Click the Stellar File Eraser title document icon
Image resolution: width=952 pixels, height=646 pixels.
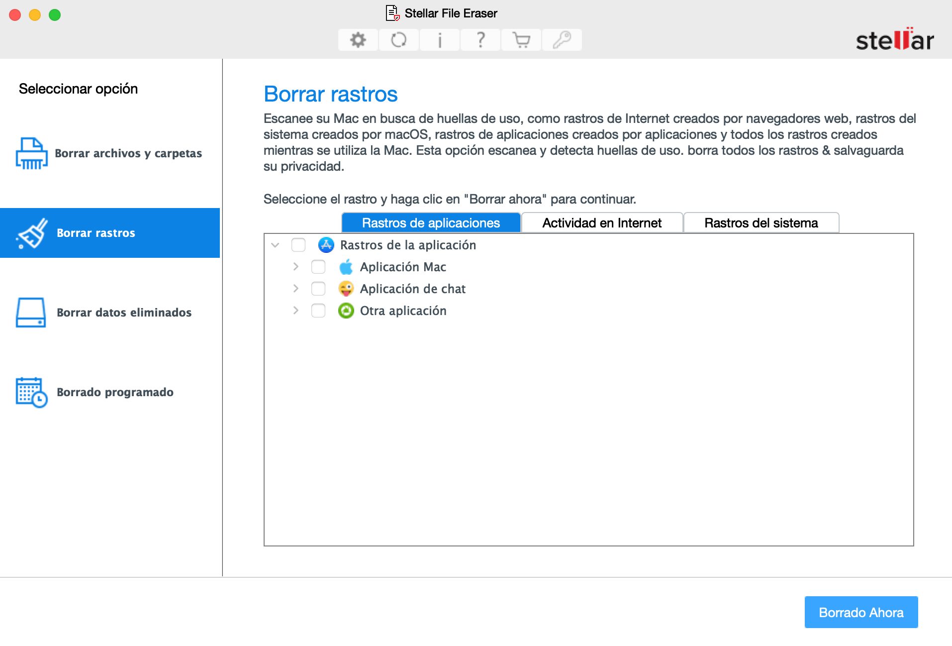tap(393, 13)
